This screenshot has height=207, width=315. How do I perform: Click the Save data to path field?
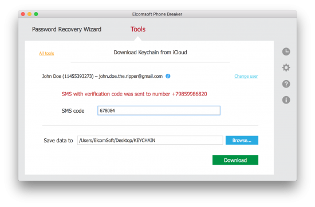click(x=150, y=140)
